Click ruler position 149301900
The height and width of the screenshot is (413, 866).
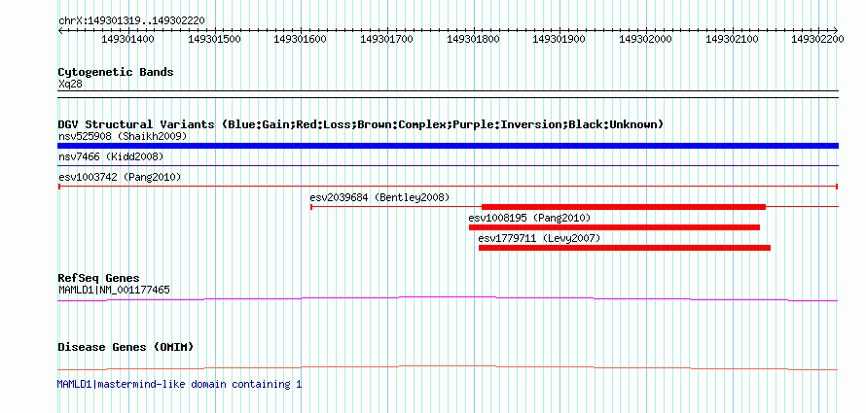[x=559, y=39]
